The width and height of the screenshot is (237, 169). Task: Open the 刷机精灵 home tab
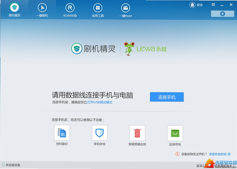coord(14,10)
